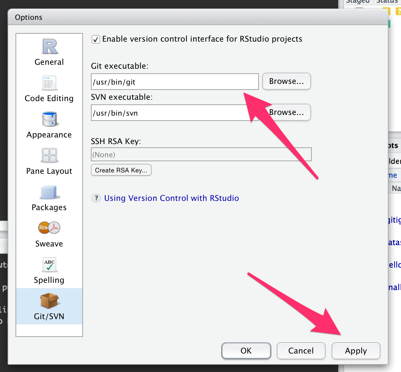Click the help question mark icon
This screenshot has width=401, height=372.
coord(96,198)
